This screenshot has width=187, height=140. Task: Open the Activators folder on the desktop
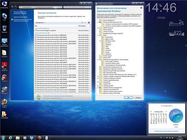click(4, 54)
